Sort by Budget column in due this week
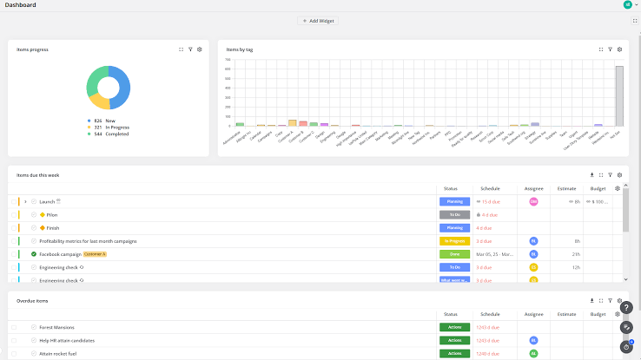Viewport: 641px width, 360px height. click(x=598, y=188)
